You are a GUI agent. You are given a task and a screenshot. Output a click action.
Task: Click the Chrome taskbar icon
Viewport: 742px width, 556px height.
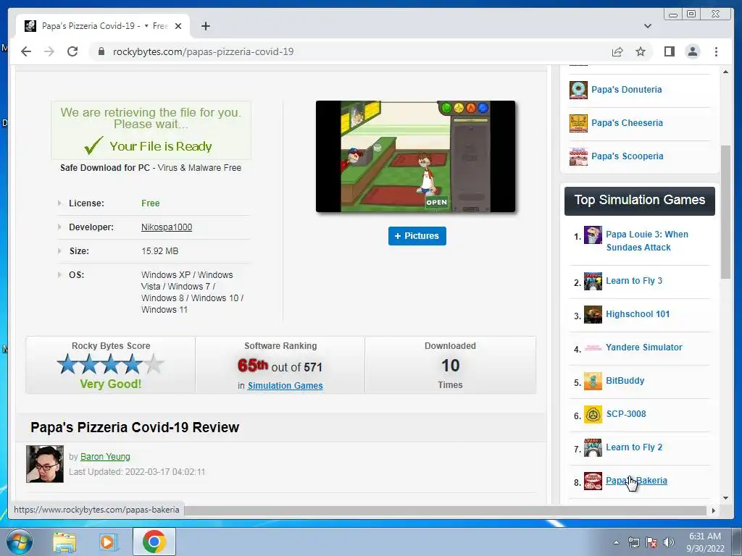click(x=154, y=542)
